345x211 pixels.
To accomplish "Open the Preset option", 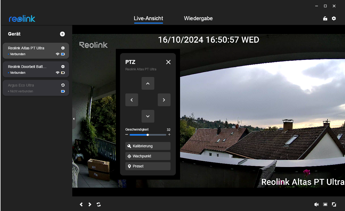I will point(148,166).
